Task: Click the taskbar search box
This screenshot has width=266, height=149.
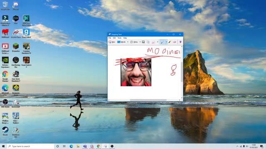Action: [30, 146]
